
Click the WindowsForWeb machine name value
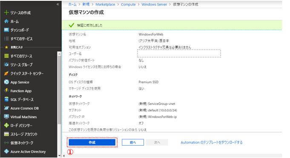tap(151, 34)
